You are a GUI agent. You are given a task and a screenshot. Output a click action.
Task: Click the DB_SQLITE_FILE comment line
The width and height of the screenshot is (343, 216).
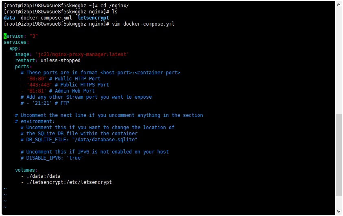79,140
